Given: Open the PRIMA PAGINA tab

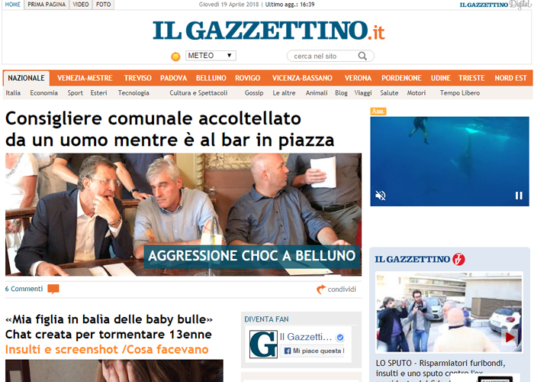Looking at the screenshot, I should pyautogui.click(x=47, y=5).
